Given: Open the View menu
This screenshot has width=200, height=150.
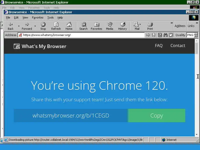Looking at the screenshot, I should [x=25, y=17].
